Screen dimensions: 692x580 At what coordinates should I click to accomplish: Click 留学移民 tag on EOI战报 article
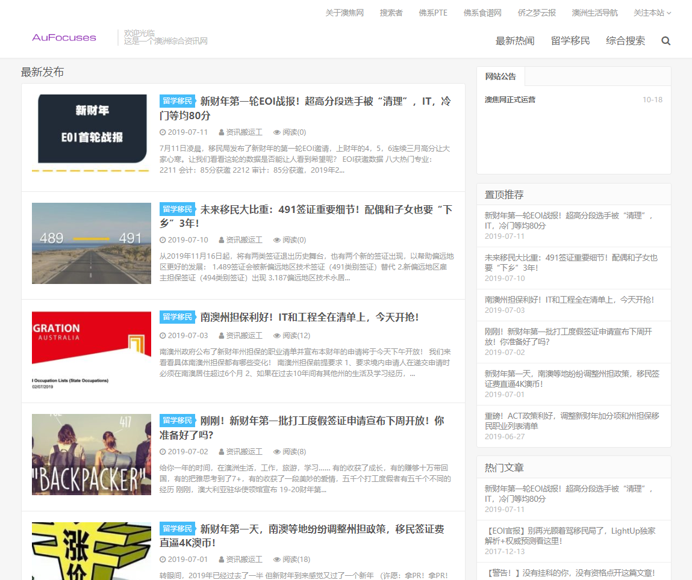[x=178, y=101]
